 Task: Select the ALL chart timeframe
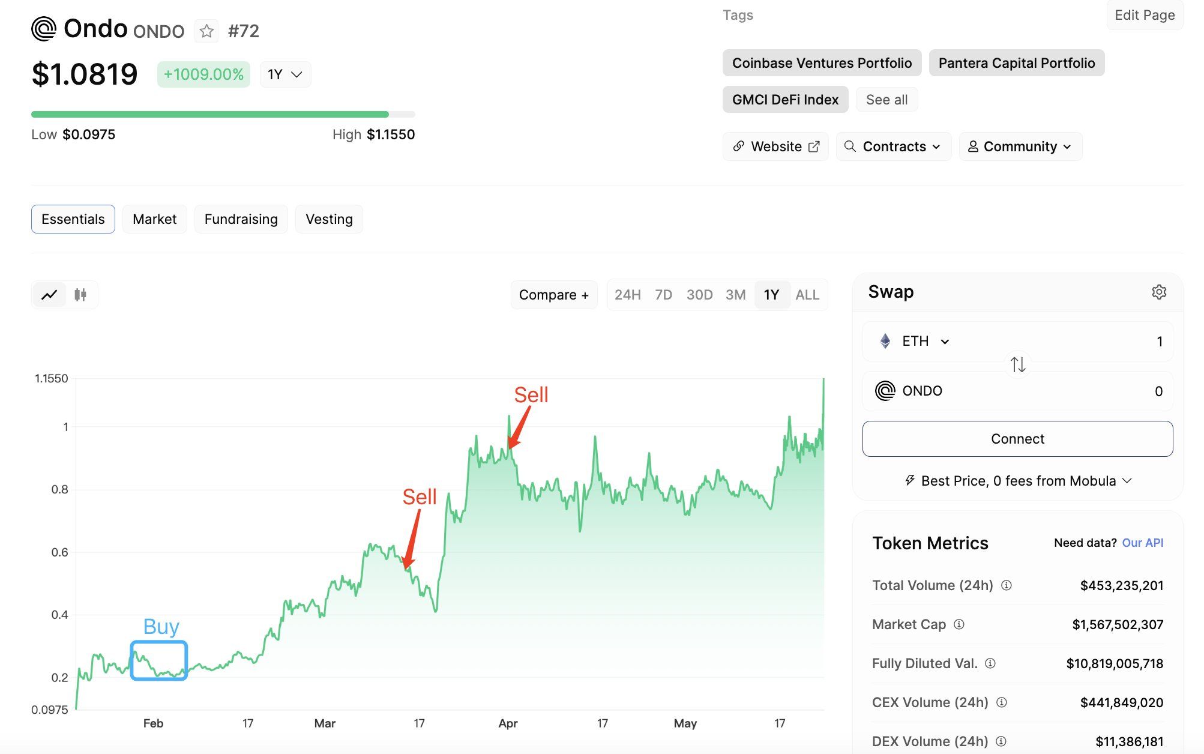coord(807,295)
